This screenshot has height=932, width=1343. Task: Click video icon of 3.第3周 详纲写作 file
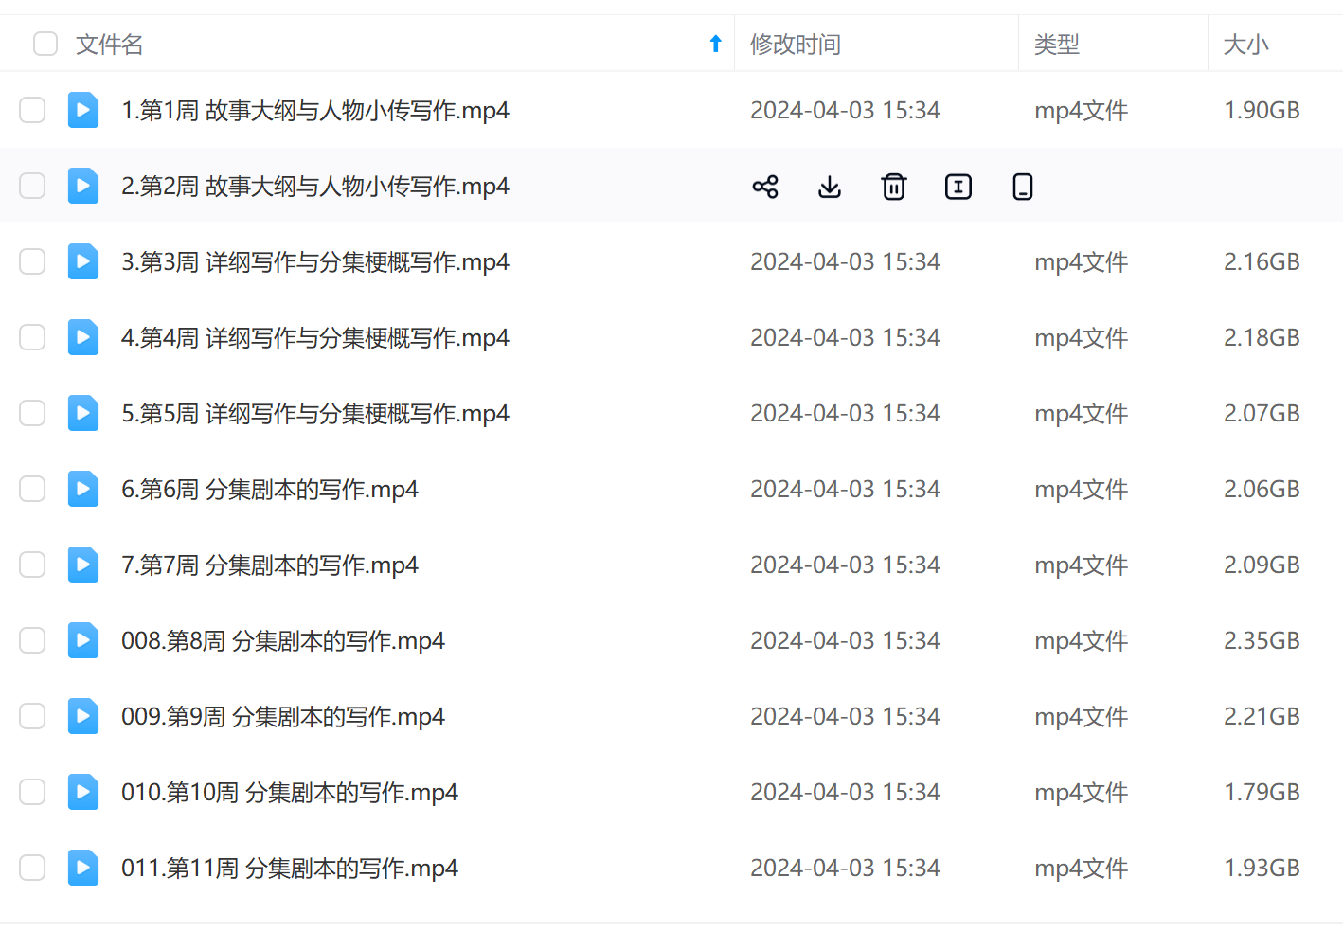coord(83,261)
